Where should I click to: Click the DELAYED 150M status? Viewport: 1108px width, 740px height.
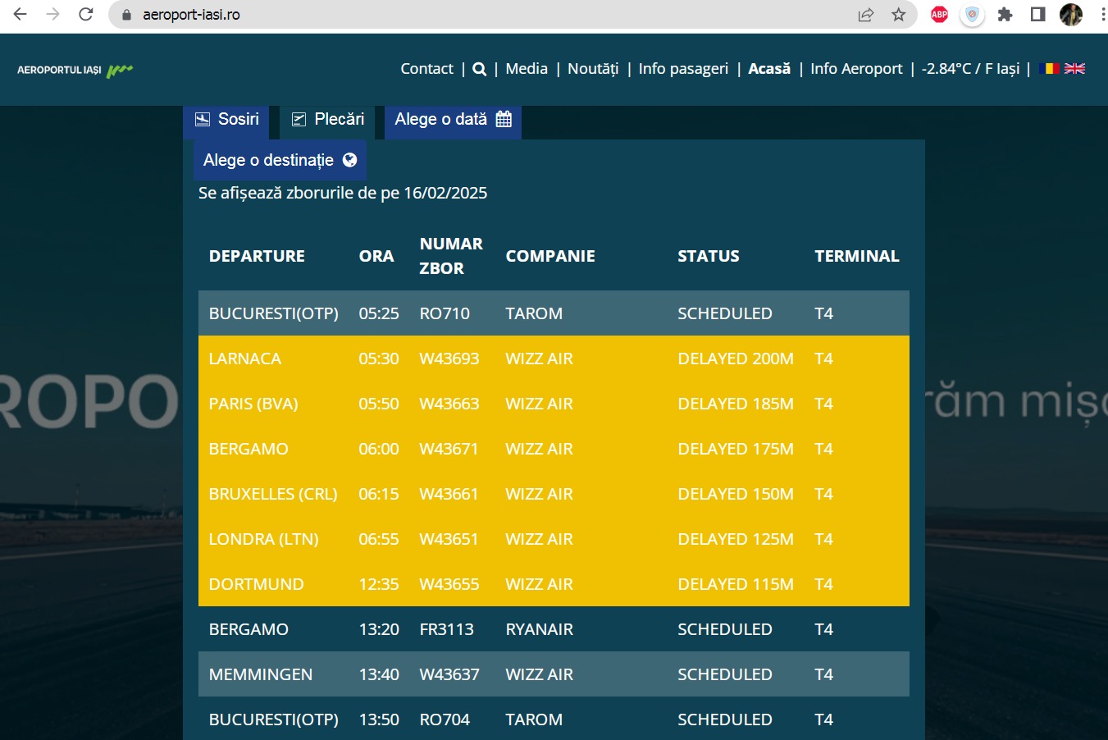tap(736, 494)
